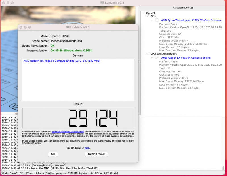This screenshot has width=227, height=176.
Task: Click the LuxMark icon in the main window title bar
Action: click(102, 2)
